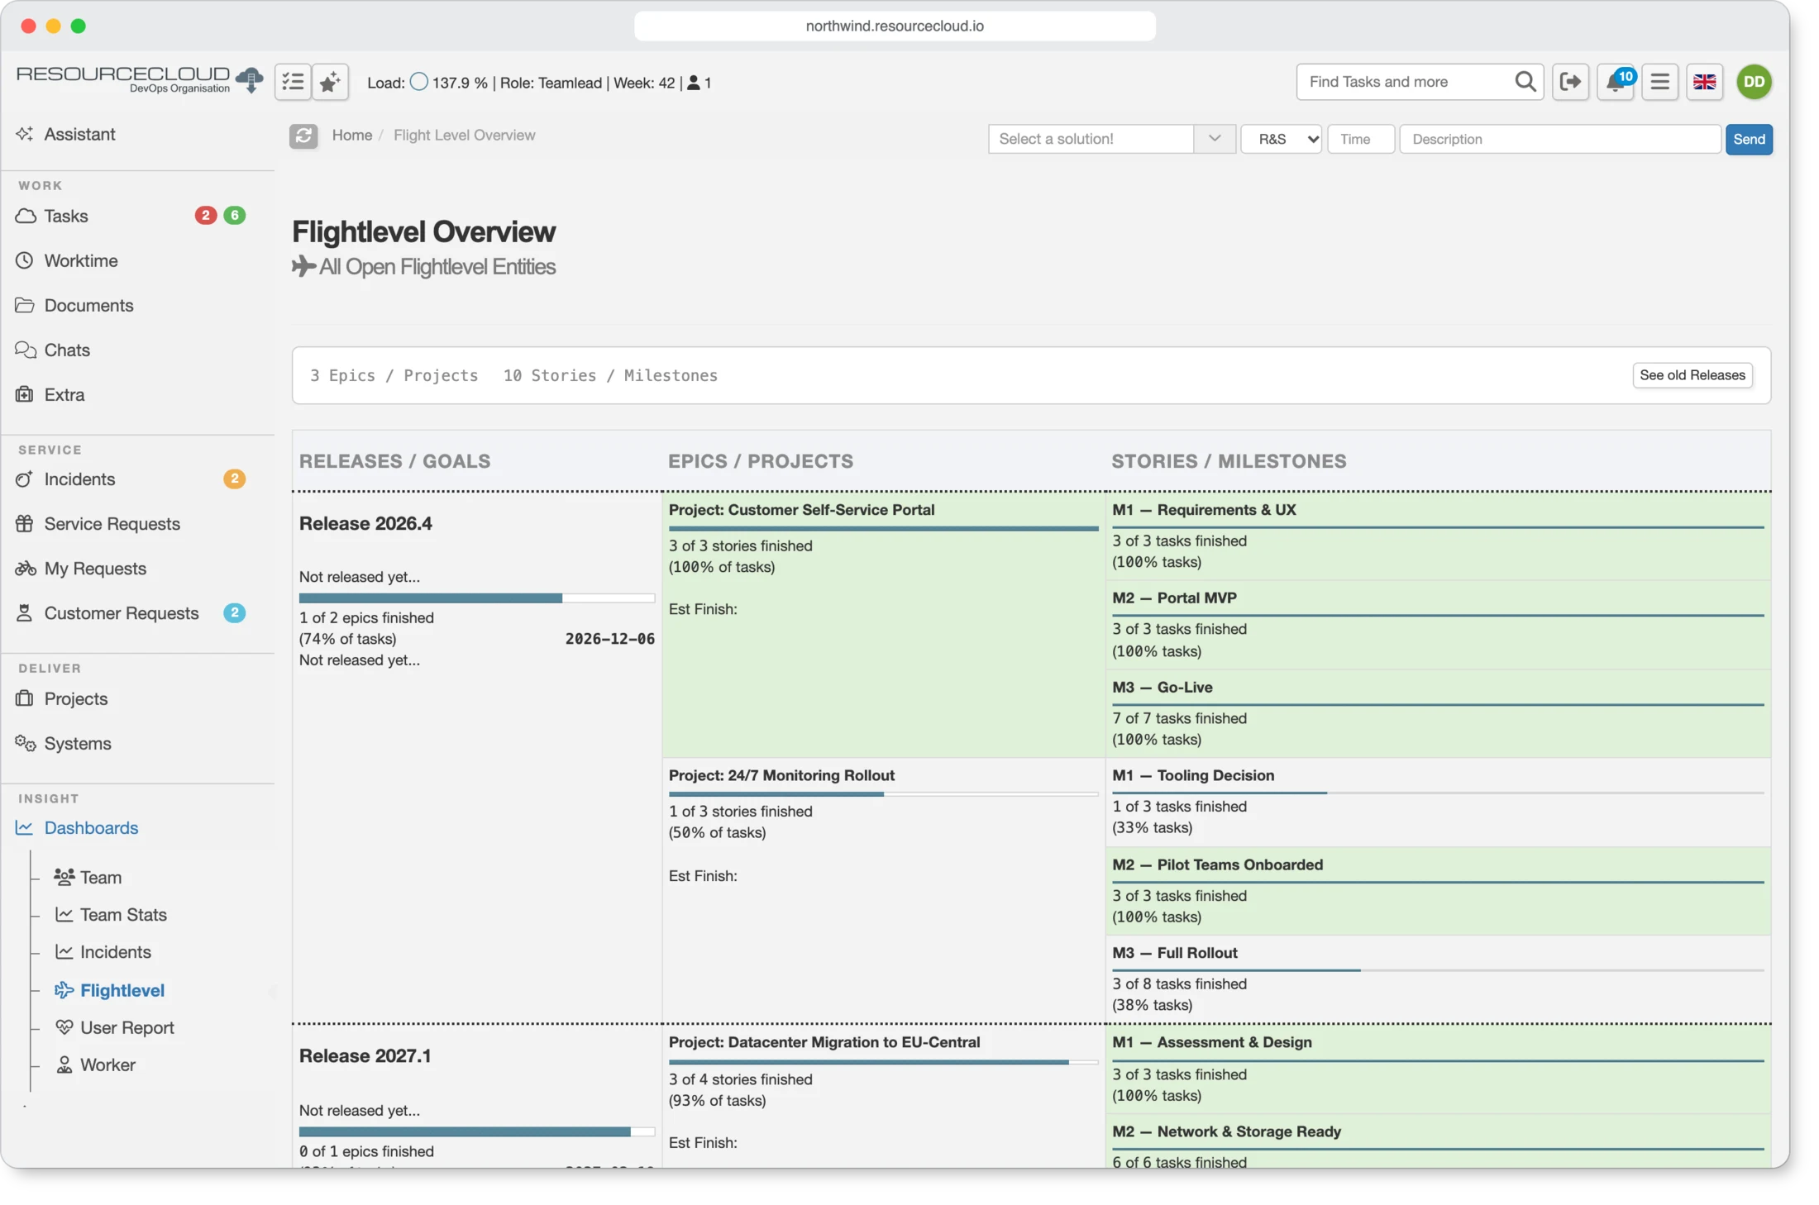Open the User Report dashboard

pyautogui.click(x=127, y=1027)
